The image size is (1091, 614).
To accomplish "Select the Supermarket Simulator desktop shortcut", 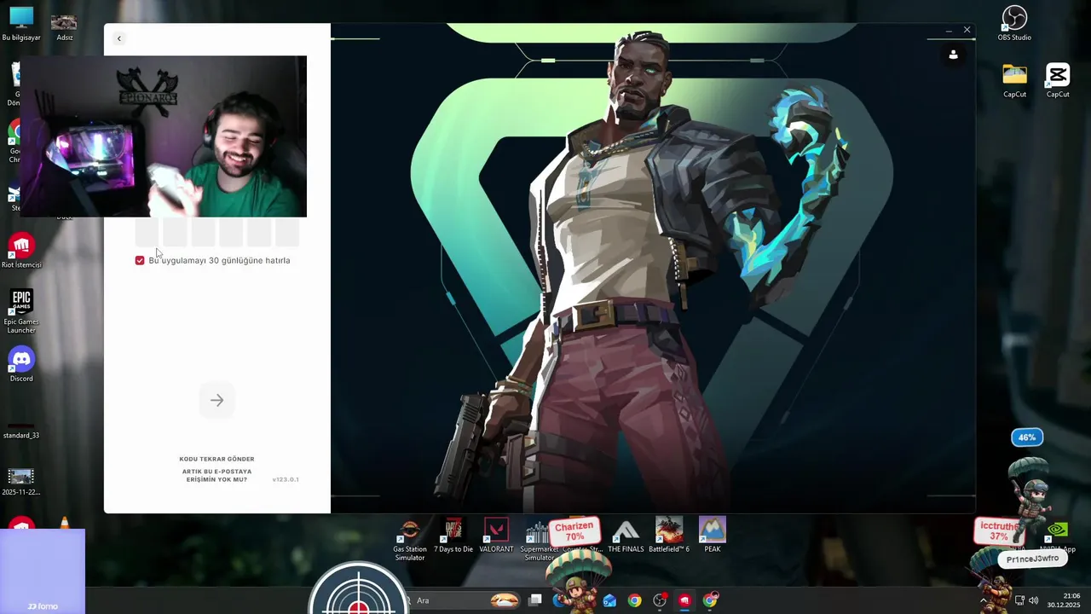I will click(x=538, y=539).
